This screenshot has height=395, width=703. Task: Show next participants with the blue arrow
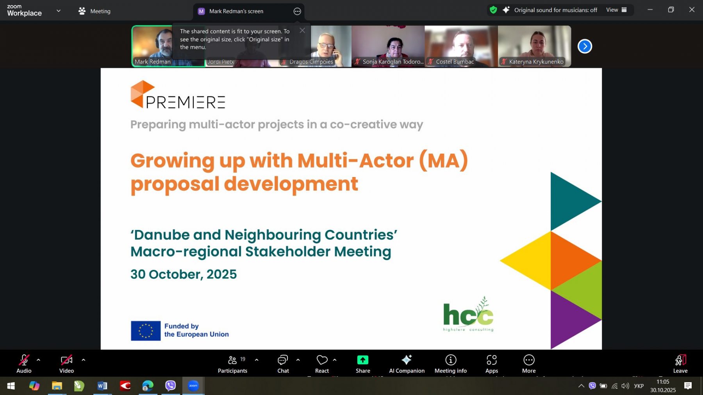[x=584, y=46]
